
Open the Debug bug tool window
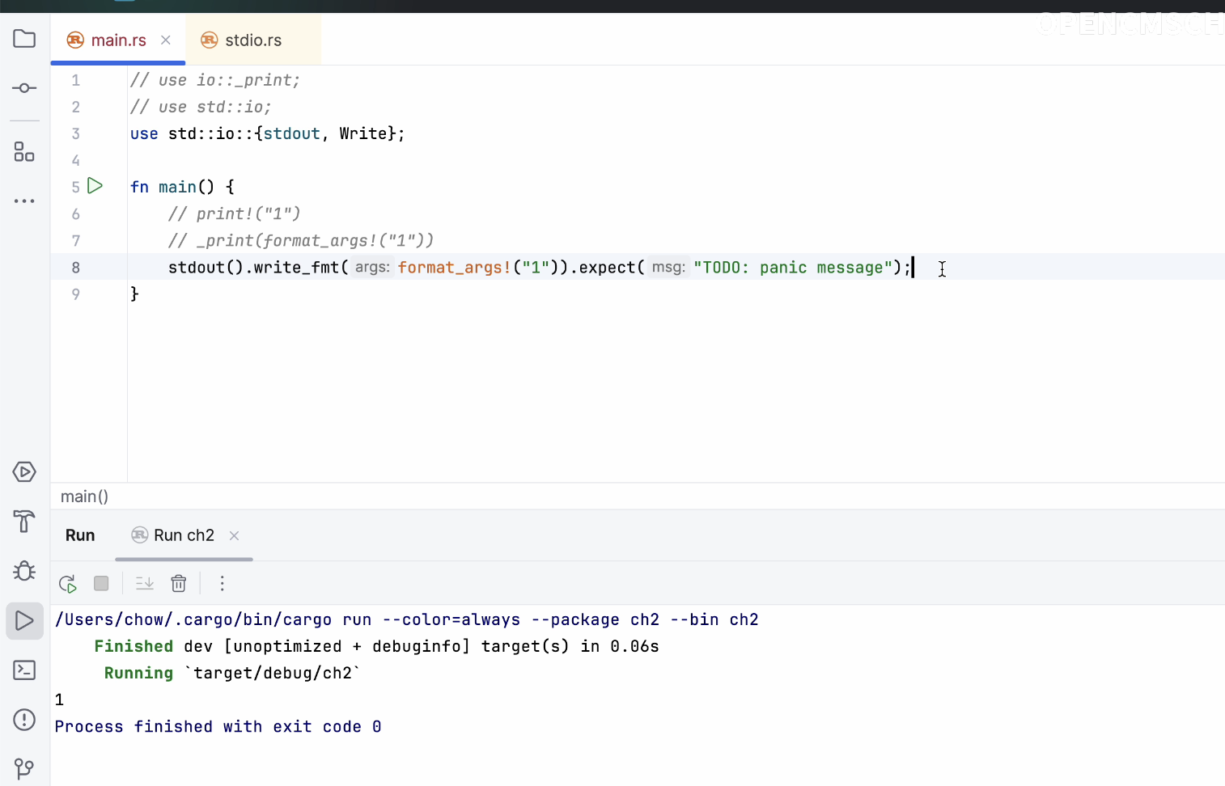coord(24,571)
